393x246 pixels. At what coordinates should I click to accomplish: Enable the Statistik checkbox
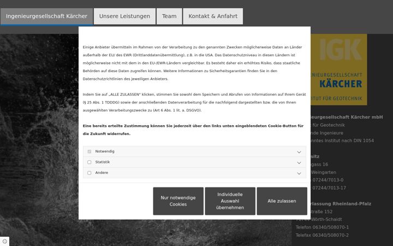tap(89, 162)
